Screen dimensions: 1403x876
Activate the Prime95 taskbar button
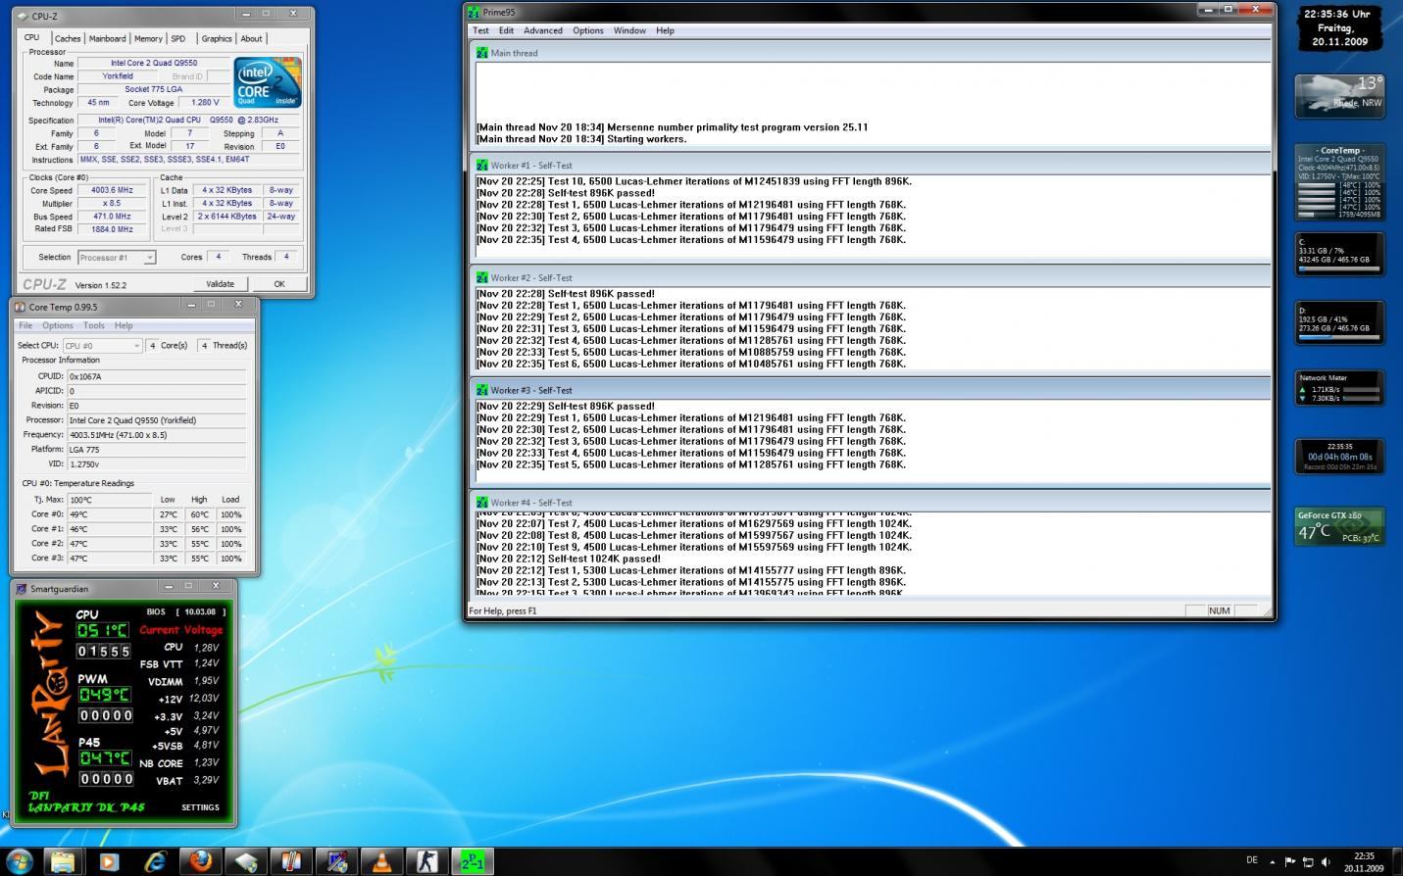coord(473,861)
